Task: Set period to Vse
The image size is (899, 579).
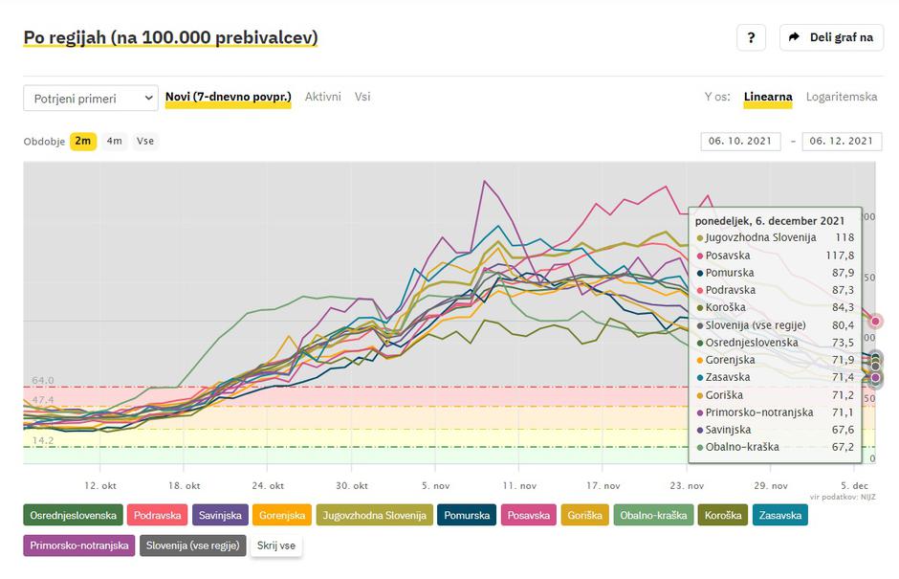Action: 145,141
